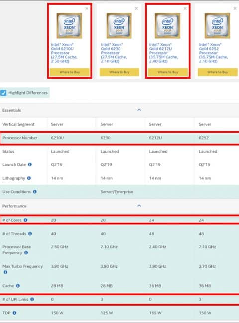The image size is (239, 323).
Task: Show info for # of UPI Links
Action: tap(32, 299)
